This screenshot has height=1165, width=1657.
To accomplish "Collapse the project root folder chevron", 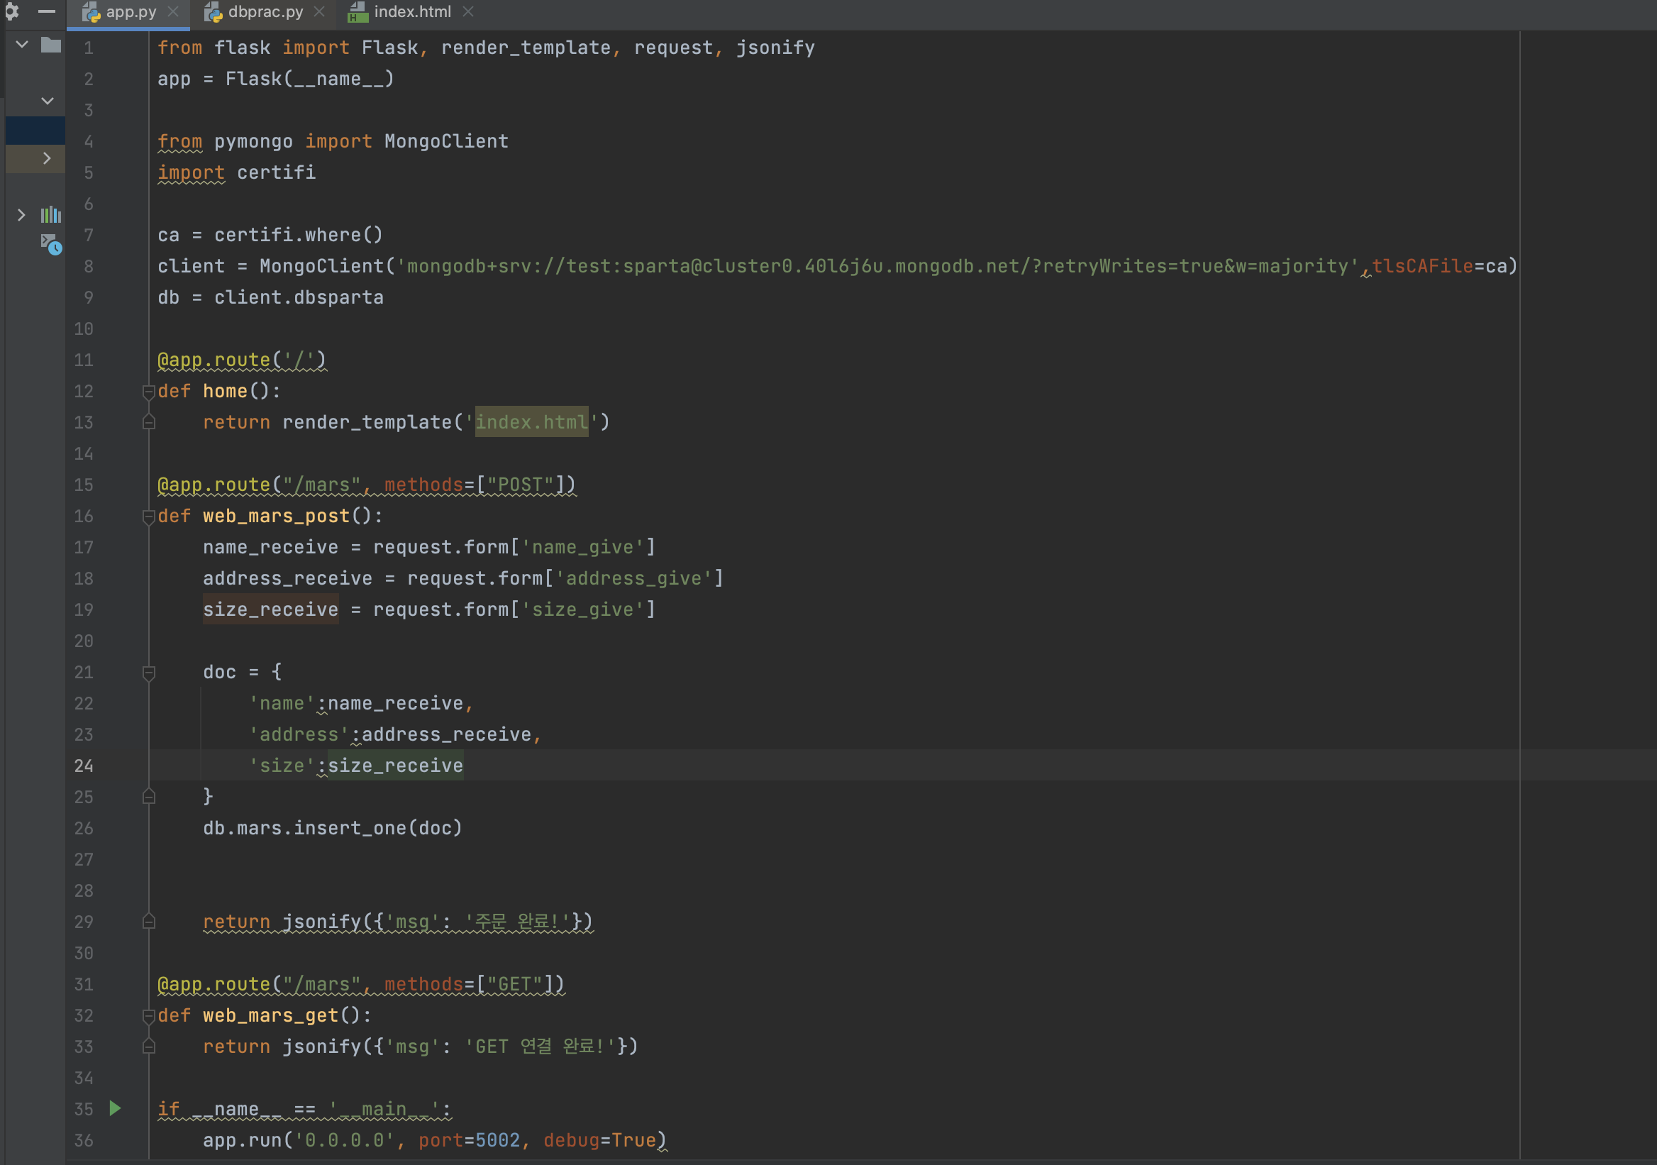I will (22, 45).
